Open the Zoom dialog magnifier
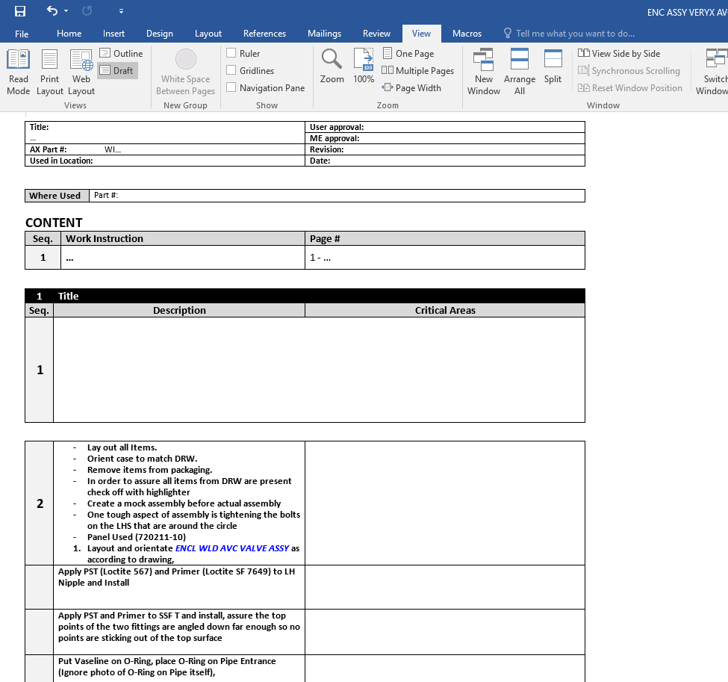 [x=332, y=66]
